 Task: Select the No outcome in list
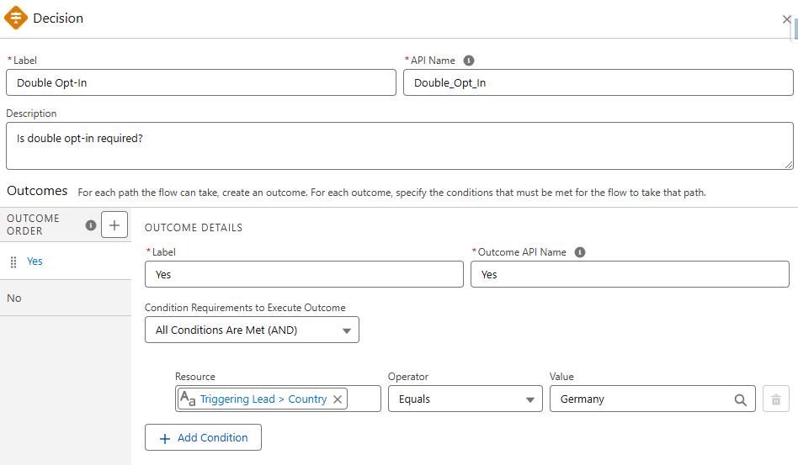[14, 299]
